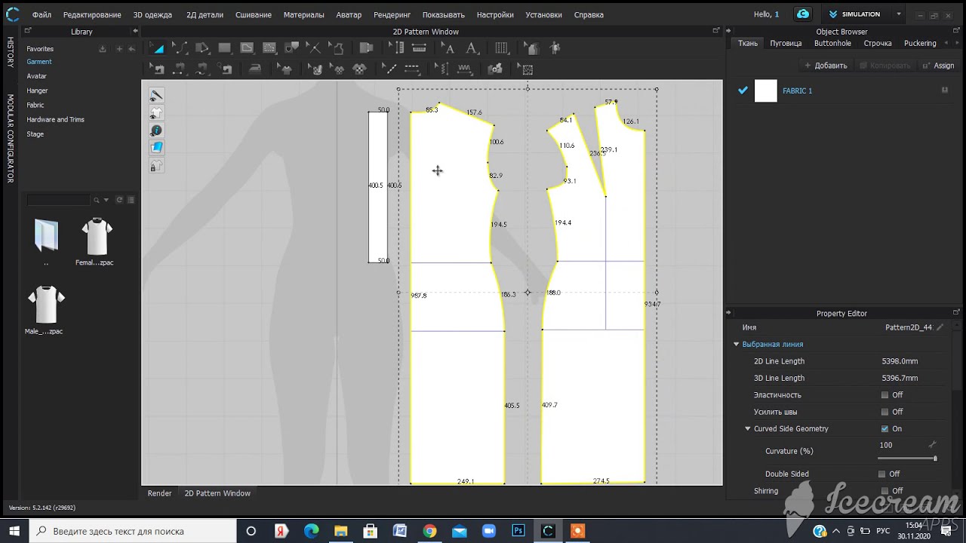Click the avatar figure toolbar icon
The width and height of the screenshot is (966, 543).
(x=555, y=48)
